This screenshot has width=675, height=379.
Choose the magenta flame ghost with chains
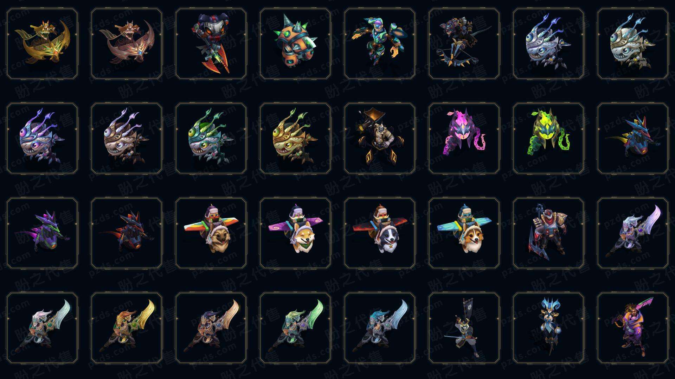pyautogui.click(x=464, y=138)
